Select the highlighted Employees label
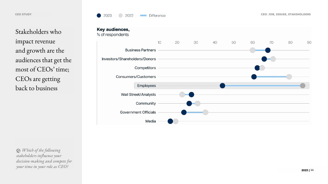The image size is (328, 184). pyautogui.click(x=147, y=86)
